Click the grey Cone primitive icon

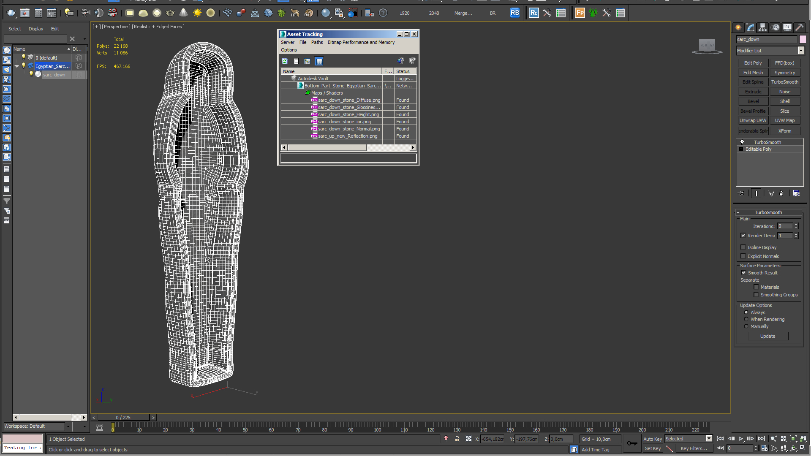click(x=183, y=13)
